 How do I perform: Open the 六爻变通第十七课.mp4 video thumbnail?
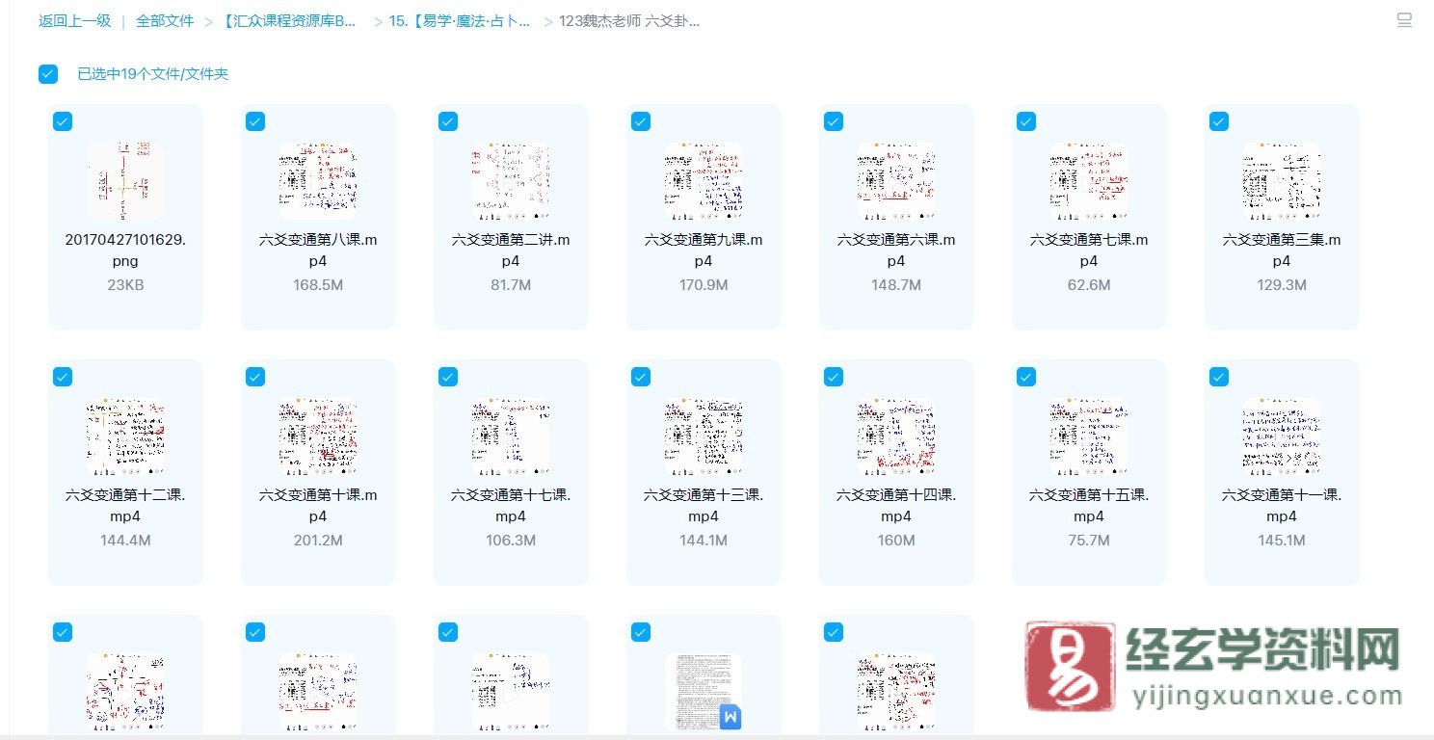click(511, 434)
